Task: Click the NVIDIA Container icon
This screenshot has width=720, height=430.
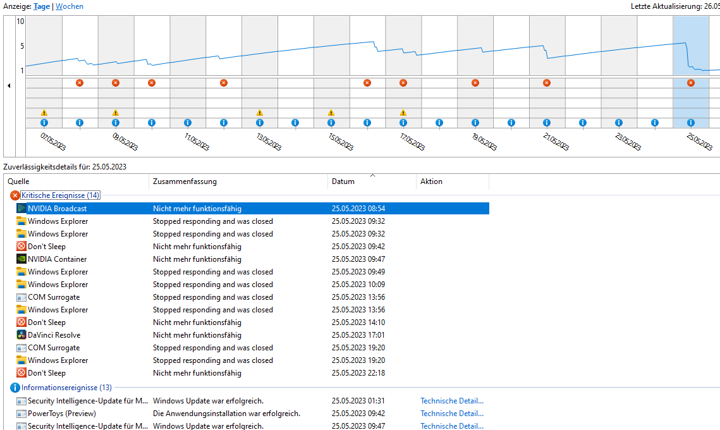Action: [21, 259]
